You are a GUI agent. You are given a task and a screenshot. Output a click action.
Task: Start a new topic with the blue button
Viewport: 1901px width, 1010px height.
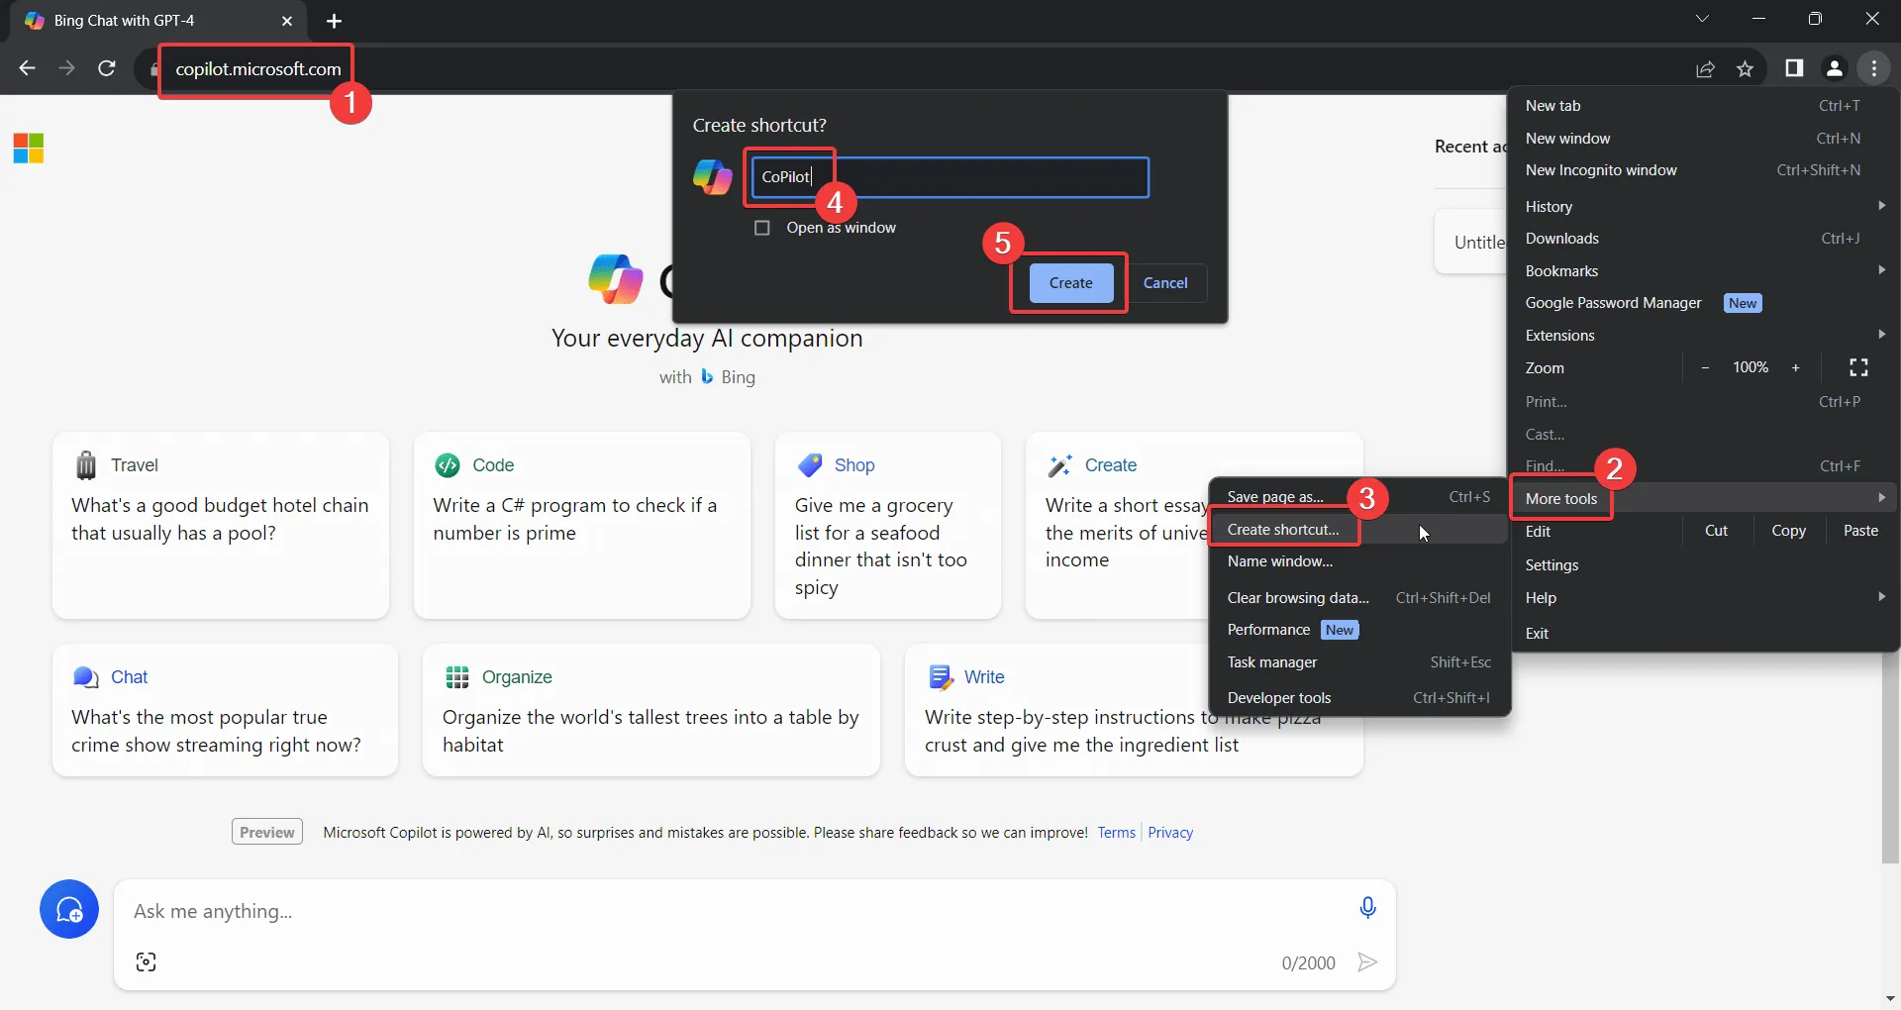click(69, 909)
